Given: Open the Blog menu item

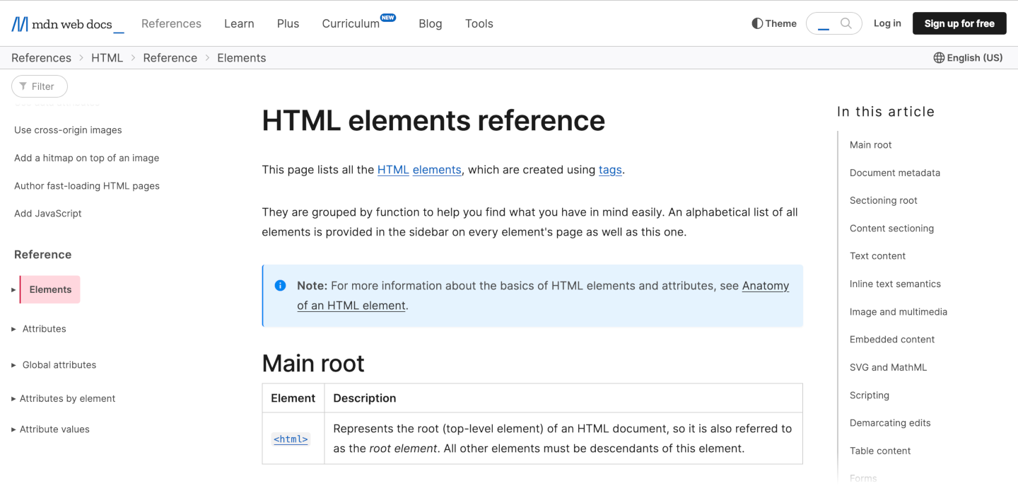Looking at the screenshot, I should coord(430,23).
